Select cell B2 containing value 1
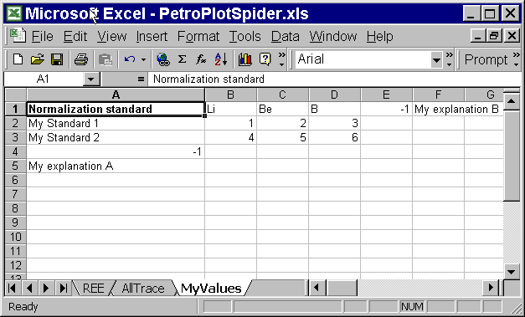525x317 pixels. (x=231, y=124)
